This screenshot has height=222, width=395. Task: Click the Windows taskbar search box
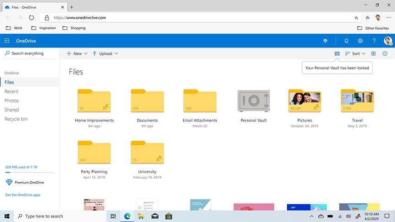pyautogui.click(x=60, y=216)
